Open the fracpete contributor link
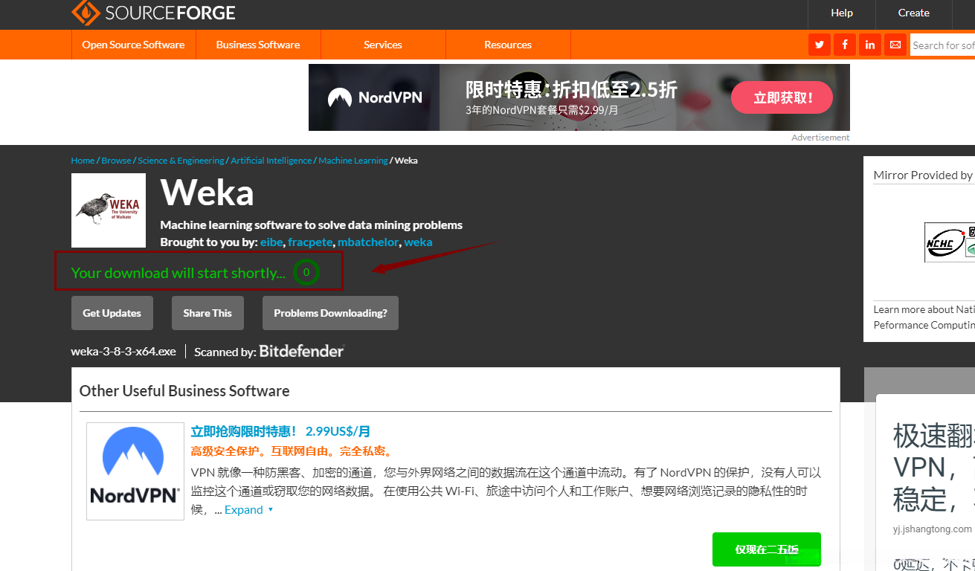The image size is (975, 571). pyautogui.click(x=310, y=242)
